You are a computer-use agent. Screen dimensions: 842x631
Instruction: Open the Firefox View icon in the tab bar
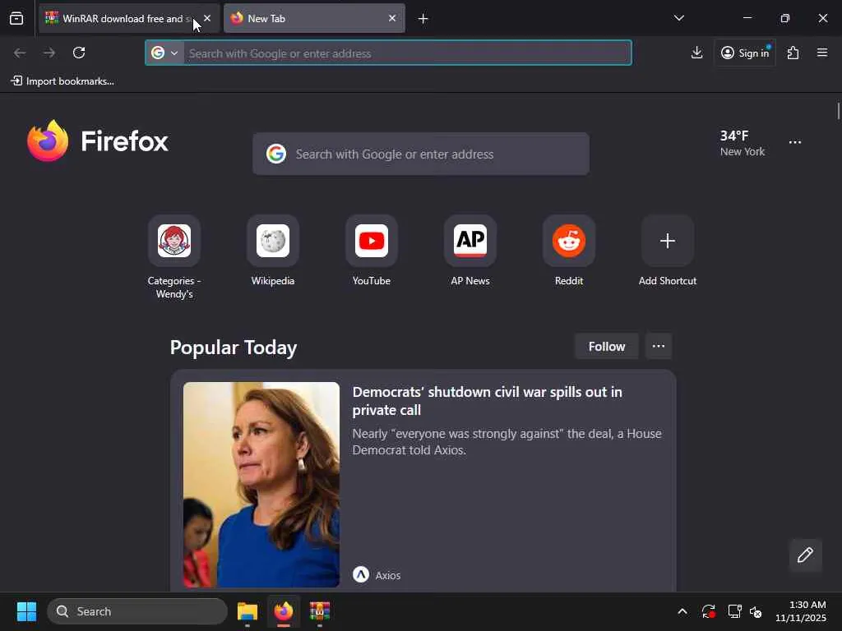click(16, 18)
